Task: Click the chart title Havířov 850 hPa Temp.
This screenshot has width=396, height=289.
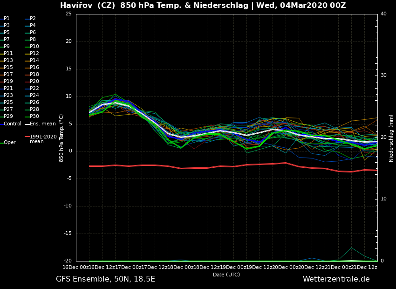Action: (x=203, y=6)
